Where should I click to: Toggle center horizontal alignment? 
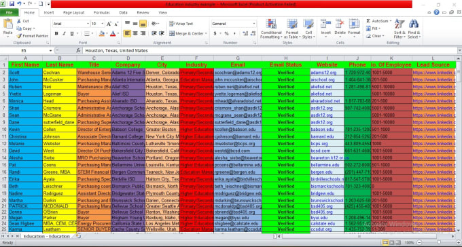pos(135,33)
